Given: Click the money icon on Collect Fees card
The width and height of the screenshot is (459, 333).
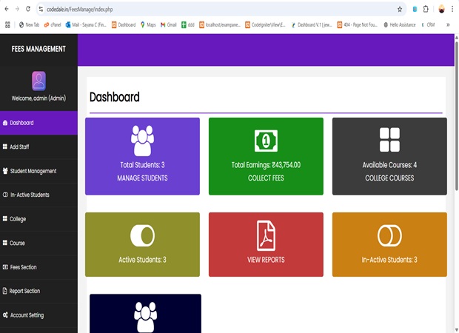Looking at the screenshot, I should [266, 140].
